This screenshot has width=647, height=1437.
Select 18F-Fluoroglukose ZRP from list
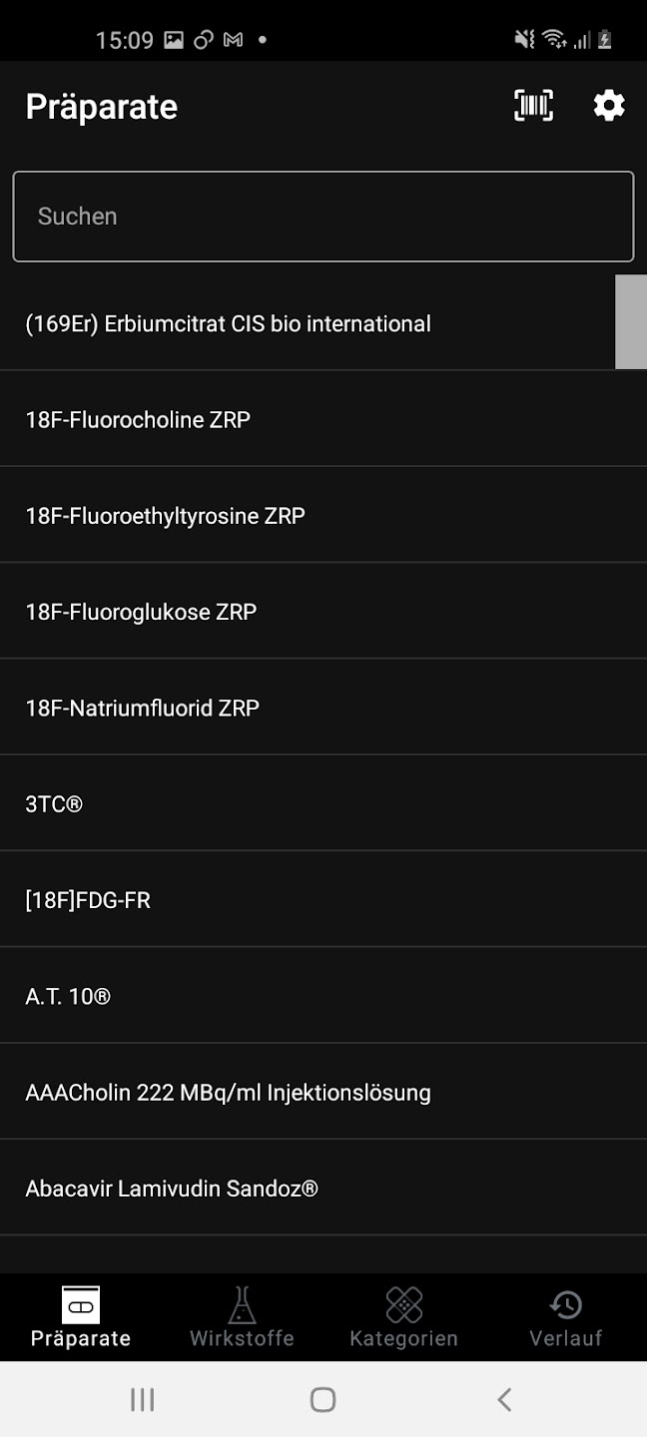click(300, 612)
